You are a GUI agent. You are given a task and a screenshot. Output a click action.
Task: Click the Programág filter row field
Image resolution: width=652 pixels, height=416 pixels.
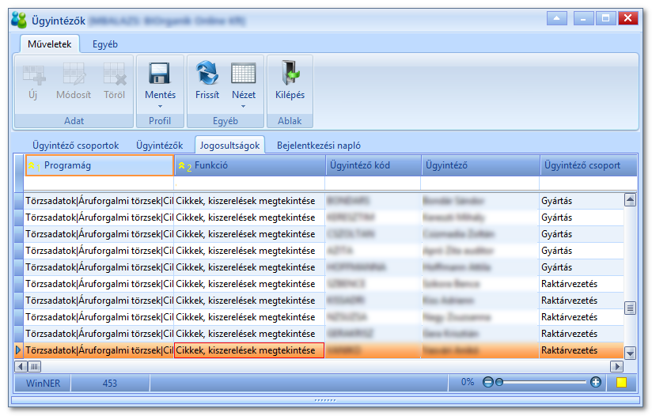point(99,183)
